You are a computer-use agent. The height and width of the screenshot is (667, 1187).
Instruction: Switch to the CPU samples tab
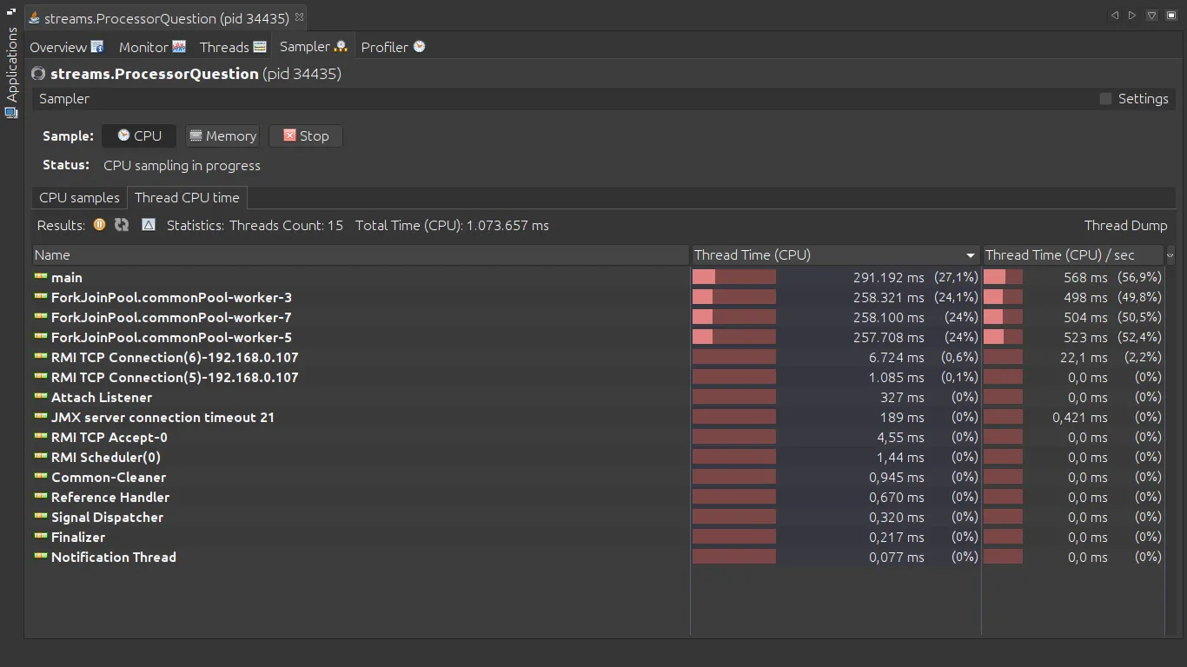pos(79,198)
